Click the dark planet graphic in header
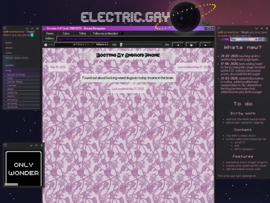 point(185,17)
